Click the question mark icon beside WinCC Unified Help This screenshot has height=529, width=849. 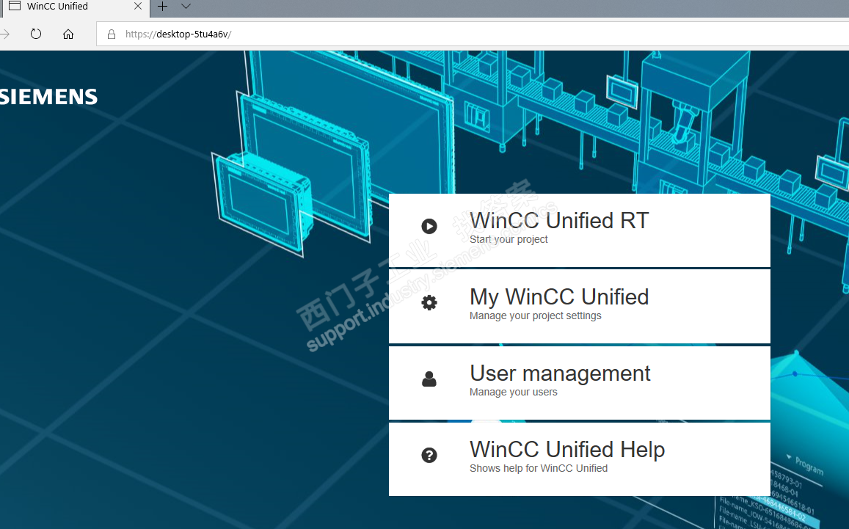(429, 455)
